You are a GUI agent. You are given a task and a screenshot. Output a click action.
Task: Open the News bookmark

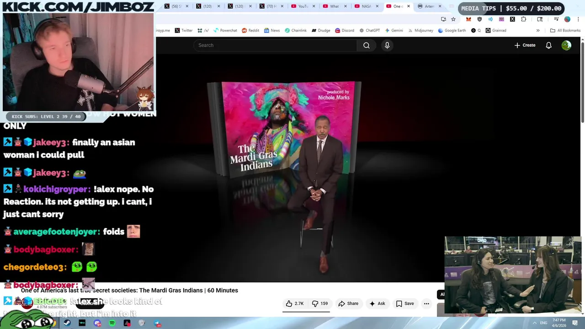tap(271, 31)
